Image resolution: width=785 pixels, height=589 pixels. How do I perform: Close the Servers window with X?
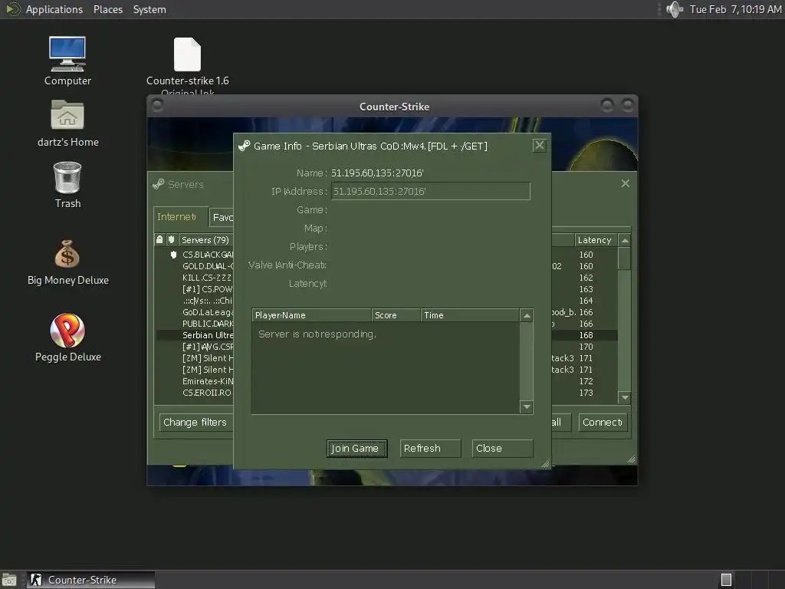(x=626, y=183)
